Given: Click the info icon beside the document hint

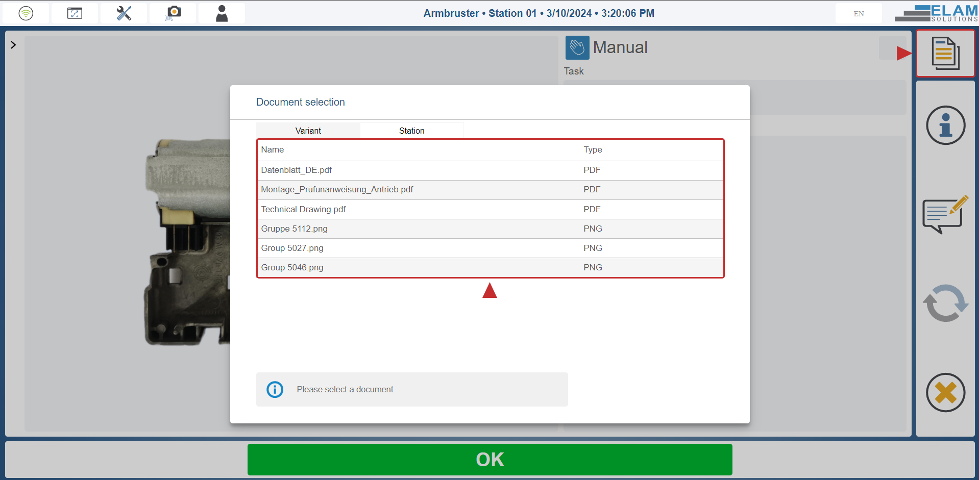Looking at the screenshot, I should [x=275, y=389].
